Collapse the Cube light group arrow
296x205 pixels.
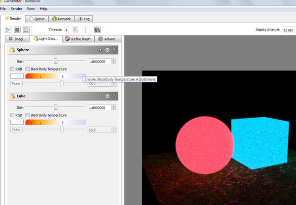(x=114, y=96)
